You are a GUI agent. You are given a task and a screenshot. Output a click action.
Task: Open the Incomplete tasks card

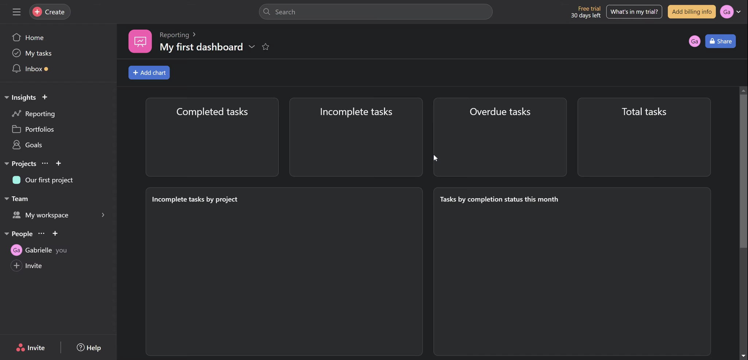pyautogui.click(x=356, y=137)
